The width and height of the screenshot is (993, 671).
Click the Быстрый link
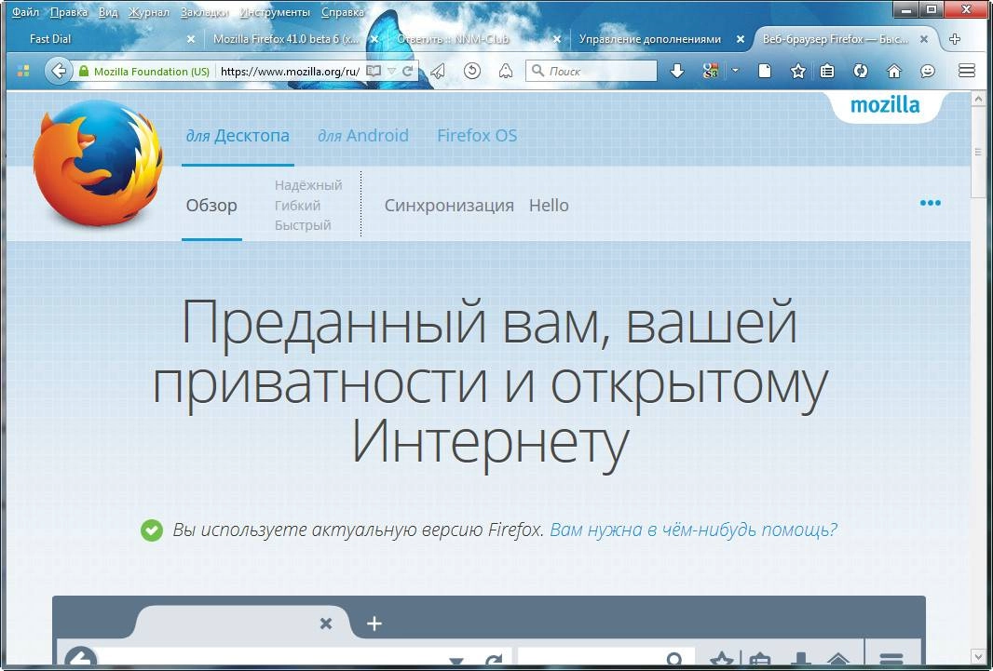303,225
